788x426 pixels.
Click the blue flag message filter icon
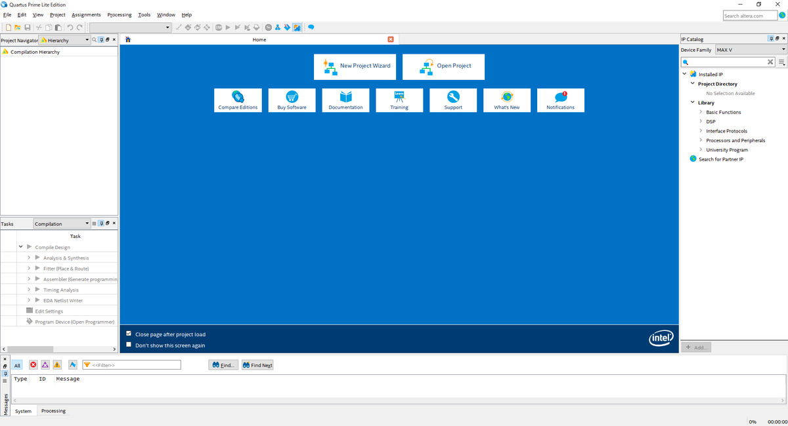(x=72, y=364)
